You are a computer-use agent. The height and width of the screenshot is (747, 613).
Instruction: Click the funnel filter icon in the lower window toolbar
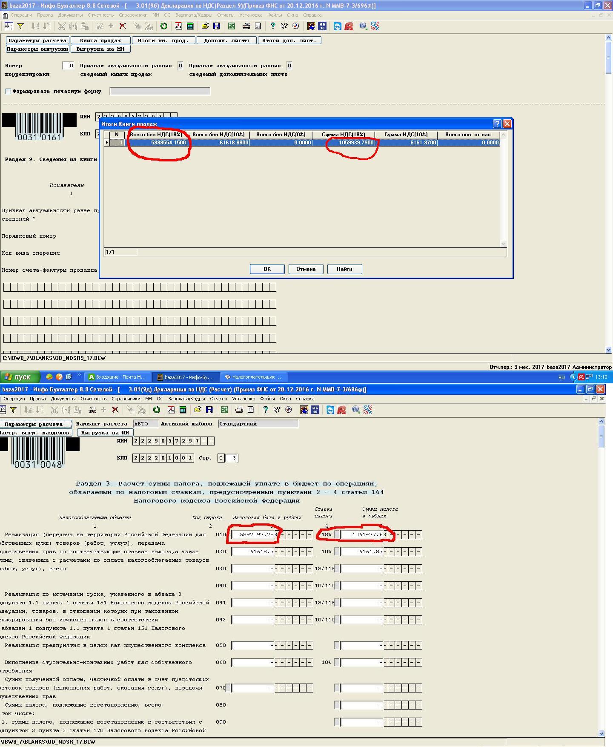[13, 410]
